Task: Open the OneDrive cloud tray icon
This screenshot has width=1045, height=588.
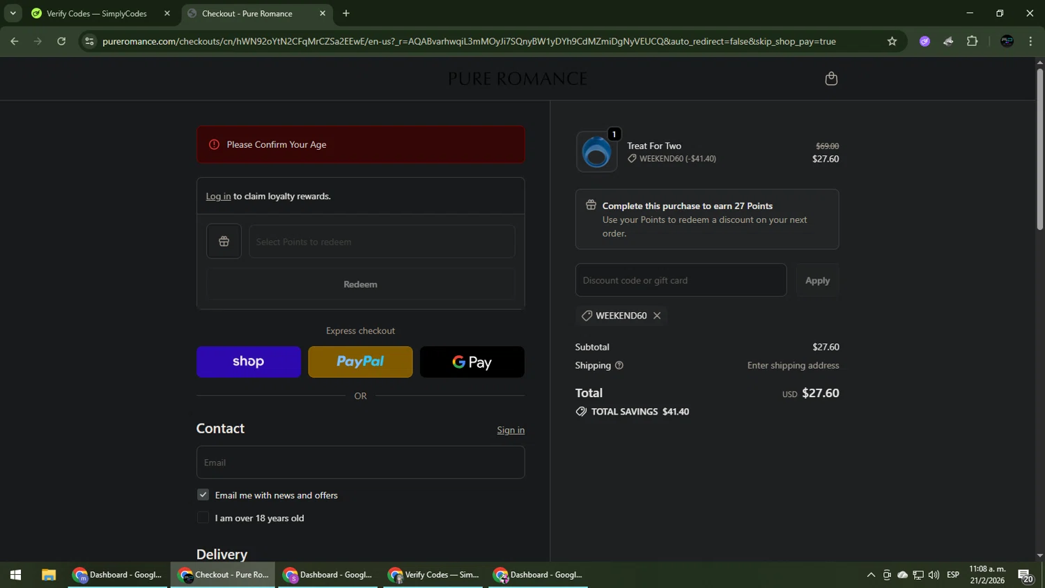Action: point(902,575)
